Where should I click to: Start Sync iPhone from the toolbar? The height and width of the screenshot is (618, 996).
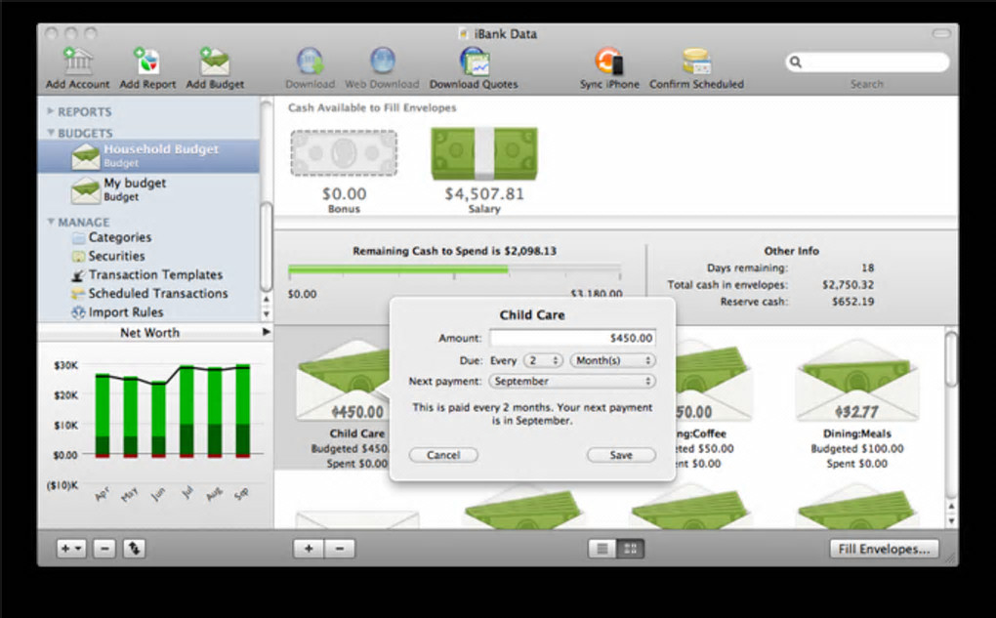tap(609, 62)
